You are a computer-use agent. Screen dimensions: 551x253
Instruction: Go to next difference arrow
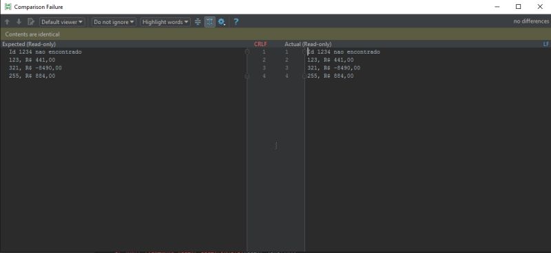(x=19, y=22)
